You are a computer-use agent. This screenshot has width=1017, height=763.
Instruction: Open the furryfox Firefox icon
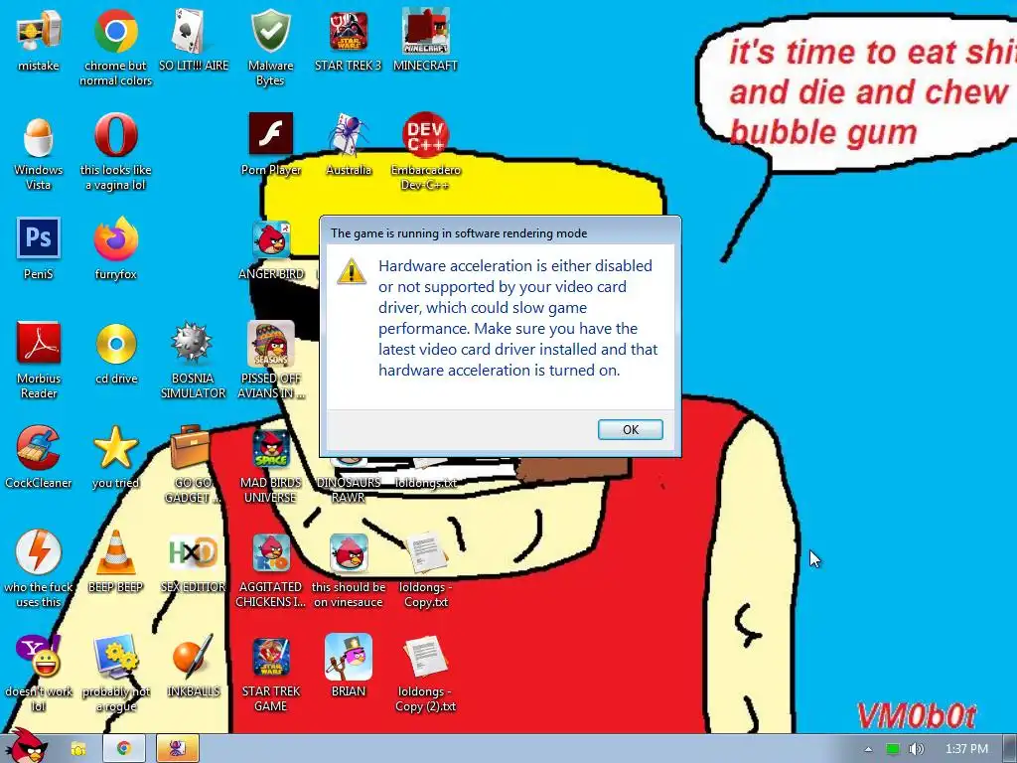[x=115, y=239]
